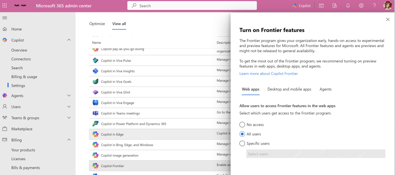Switch to the Agents tab in panel

click(325, 89)
